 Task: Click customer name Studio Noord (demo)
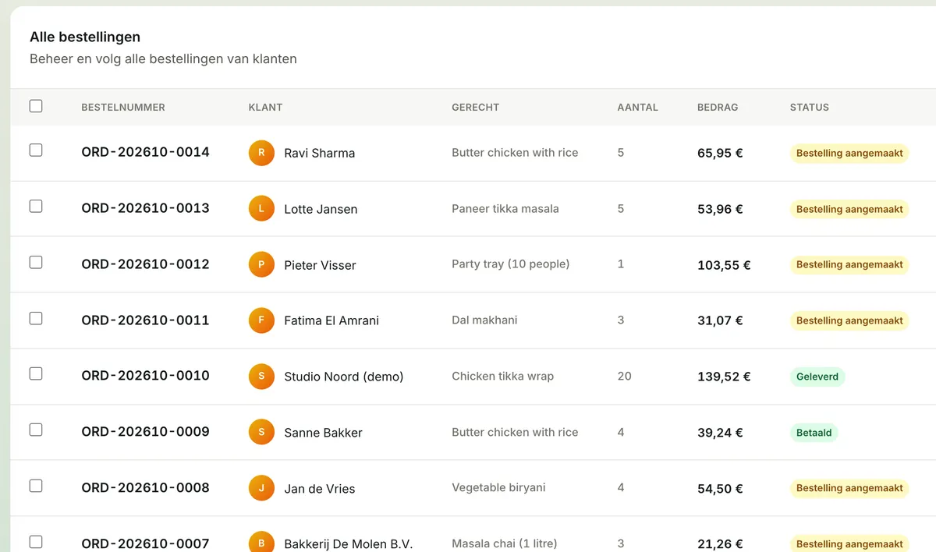344,377
